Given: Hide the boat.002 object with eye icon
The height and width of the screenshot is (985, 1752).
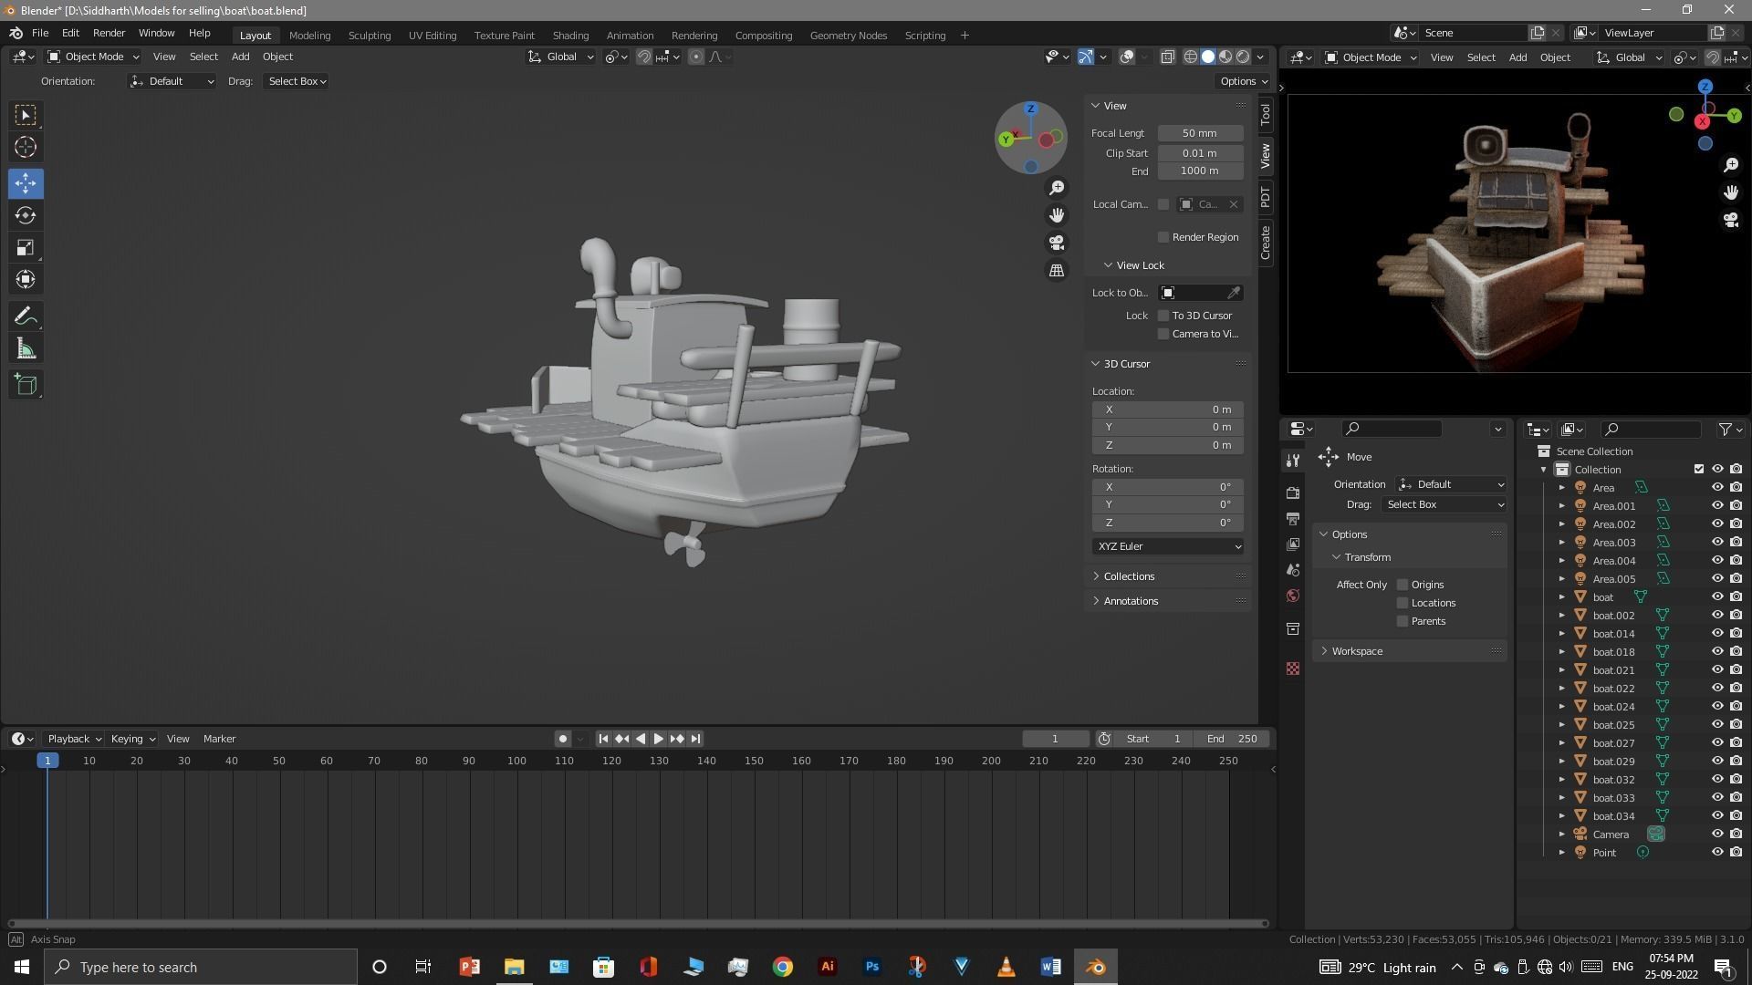Looking at the screenshot, I should [x=1716, y=616].
